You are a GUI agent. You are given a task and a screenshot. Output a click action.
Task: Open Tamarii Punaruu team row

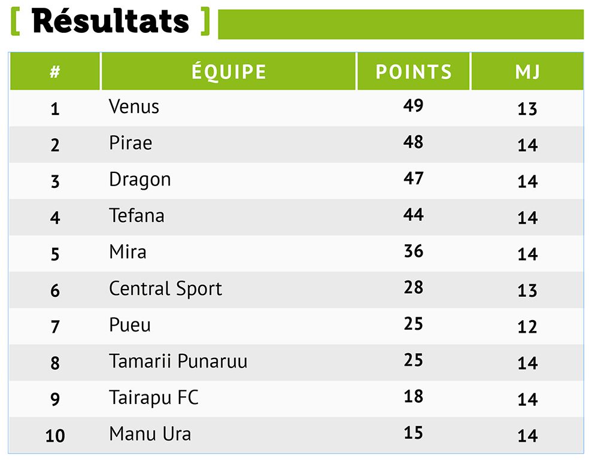pos(178,361)
